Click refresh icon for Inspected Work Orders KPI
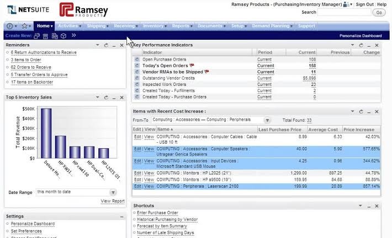This screenshot has height=238, width=392. point(137,84)
